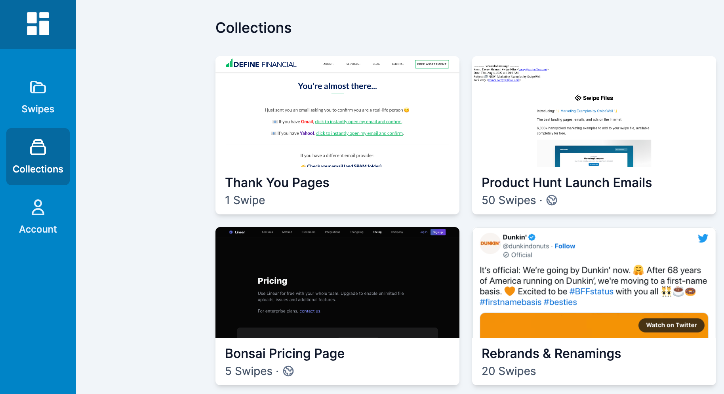Click 'Marketing Examples by SwipeWell' link in email
The width and height of the screenshot is (724, 394).
(587, 111)
